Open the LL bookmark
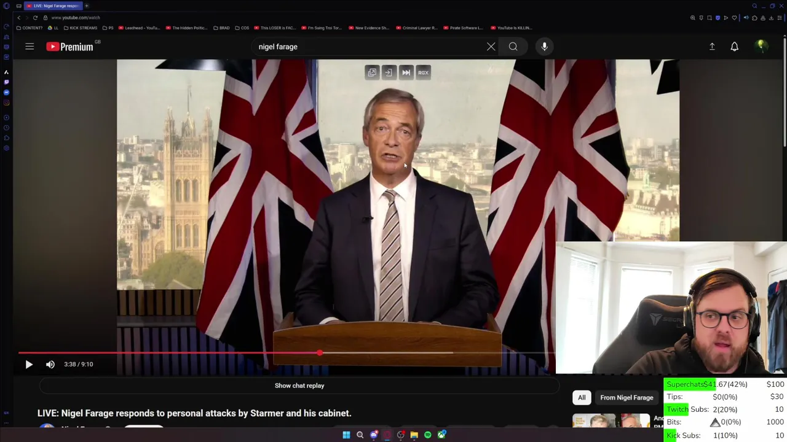This screenshot has height=442, width=787. click(53, 28)
